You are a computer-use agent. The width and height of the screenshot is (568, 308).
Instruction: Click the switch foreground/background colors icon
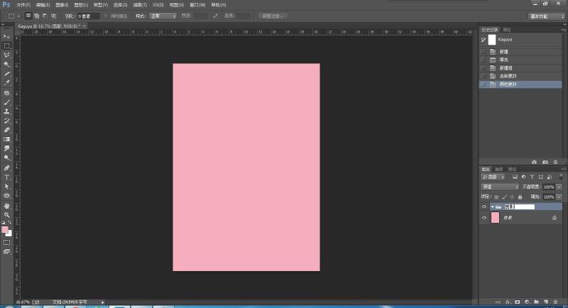click(x=10, y=223)
